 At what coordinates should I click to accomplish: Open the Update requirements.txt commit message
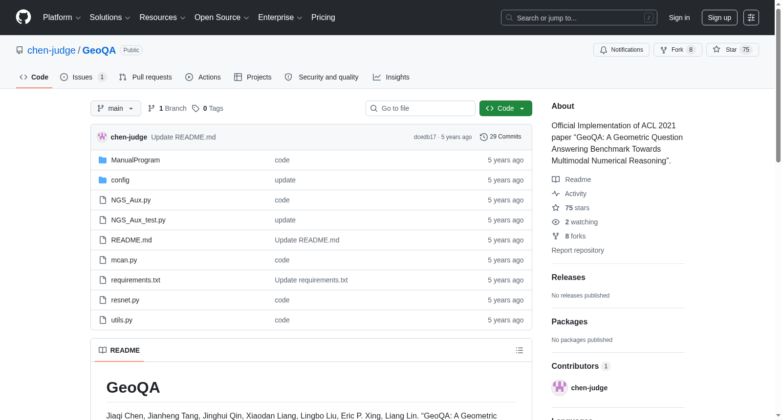pyautogui.click(x=311, y=280)
